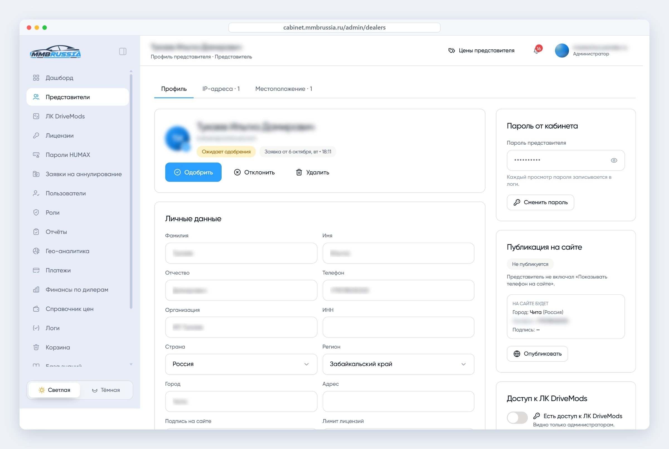Click the Сменить пароль button

(x=540, y=202)
